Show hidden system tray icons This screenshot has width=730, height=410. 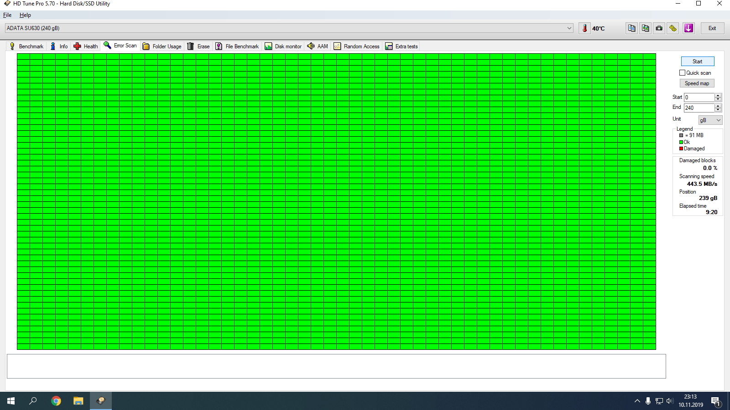(x=637, y=401)
